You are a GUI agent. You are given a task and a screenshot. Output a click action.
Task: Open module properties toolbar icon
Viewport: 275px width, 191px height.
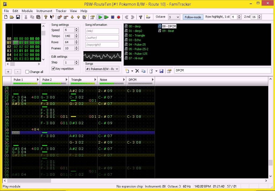pos(92,17)
